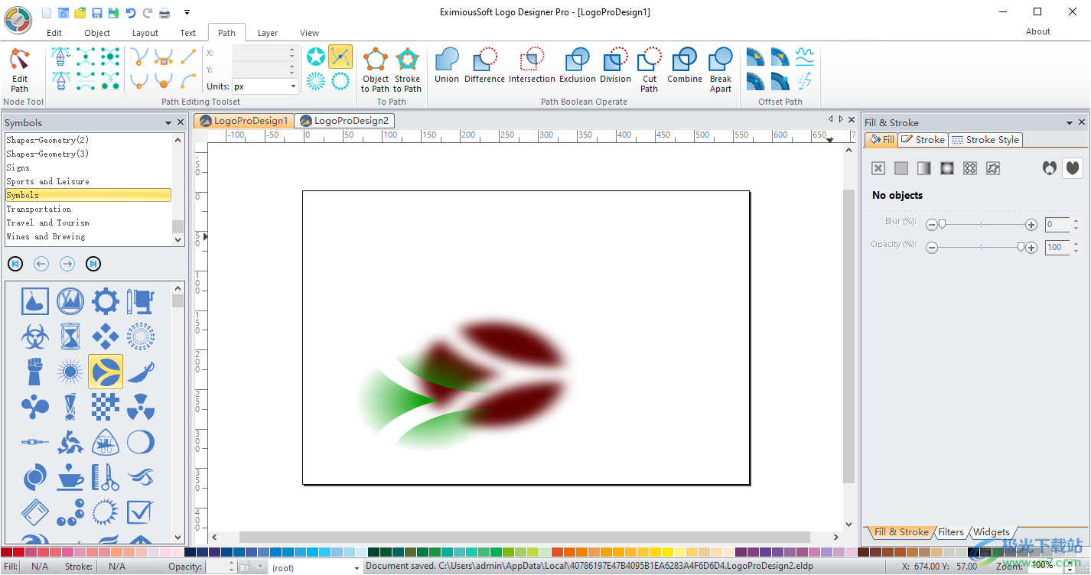This screenshot has width=1091, height=575.
Task: Collapse the Fill & Stroke panel
Action: (1069, 122)
